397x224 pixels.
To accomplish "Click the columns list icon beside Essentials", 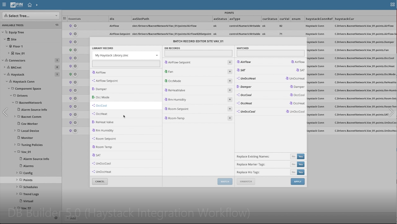I will [x=65, y=19].
